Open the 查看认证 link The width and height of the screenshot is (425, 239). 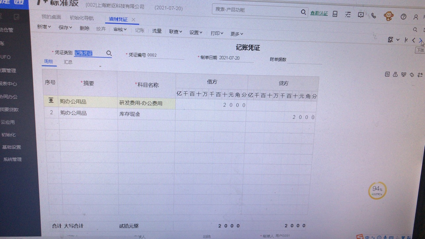319,14
